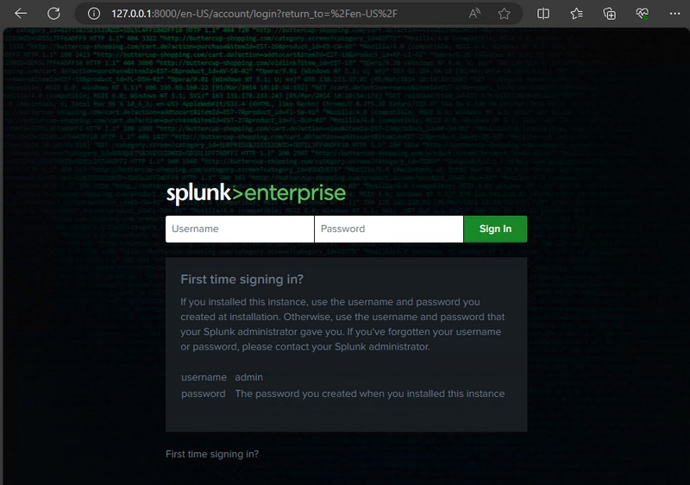Open the split screen icon

click(x=543, y=14)
